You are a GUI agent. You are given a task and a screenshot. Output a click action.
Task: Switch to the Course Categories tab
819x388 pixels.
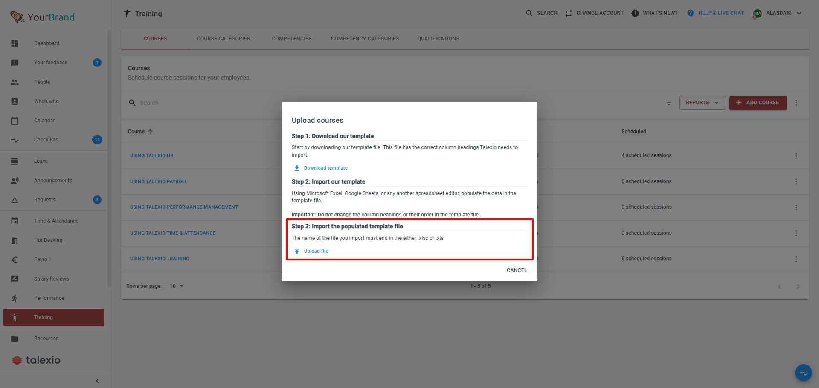(224, 39)
